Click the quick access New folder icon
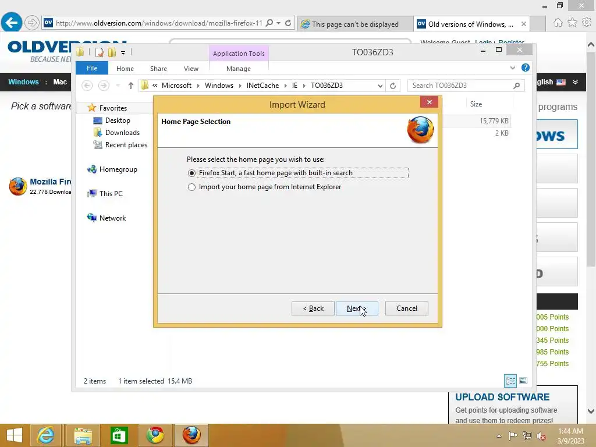 [x=112, y=52]
